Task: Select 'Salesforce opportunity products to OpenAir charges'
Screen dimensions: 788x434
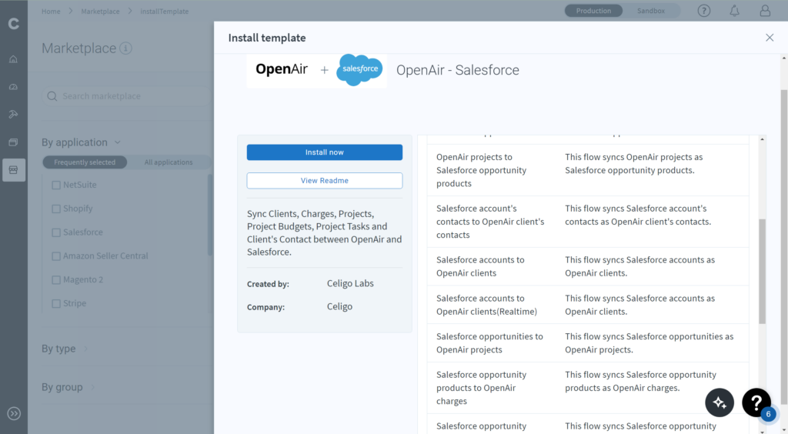Action: [482, 388]
